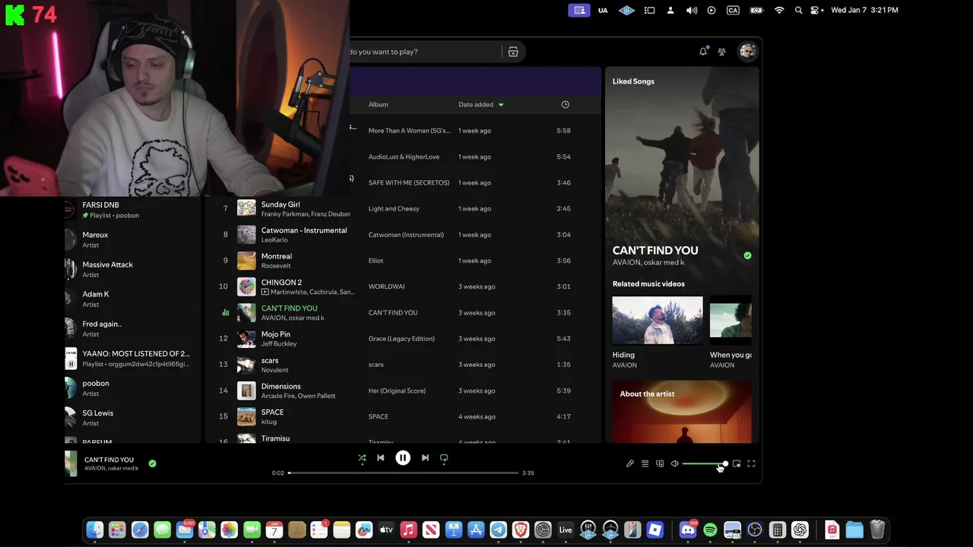Screen dimensions: 973x547
Task: Mute the Spotify volume speaker icon
Action: pyautogui.click(x=674, y=463)
